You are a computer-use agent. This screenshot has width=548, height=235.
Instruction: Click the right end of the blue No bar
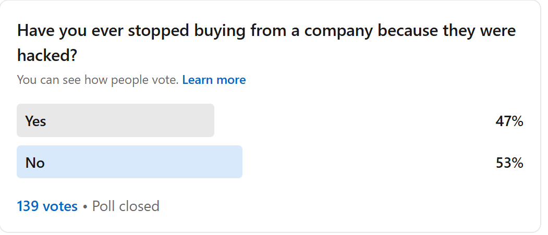tap(239, 162)
